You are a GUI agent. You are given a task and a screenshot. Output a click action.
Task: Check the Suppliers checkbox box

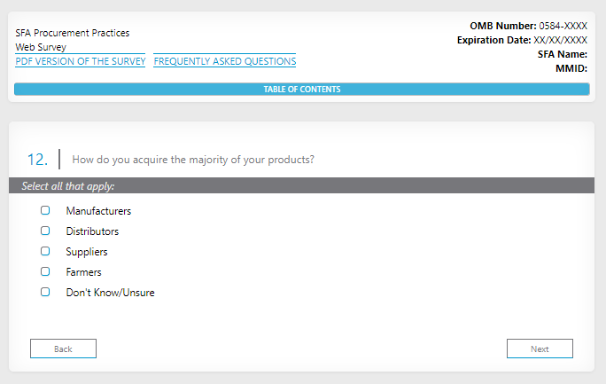45,252
